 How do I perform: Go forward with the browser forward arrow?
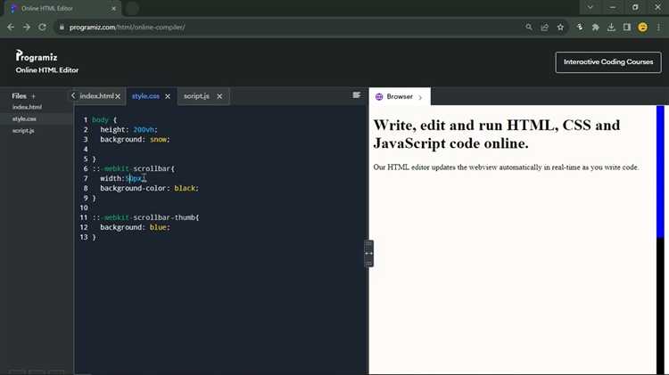coord(27,28)
